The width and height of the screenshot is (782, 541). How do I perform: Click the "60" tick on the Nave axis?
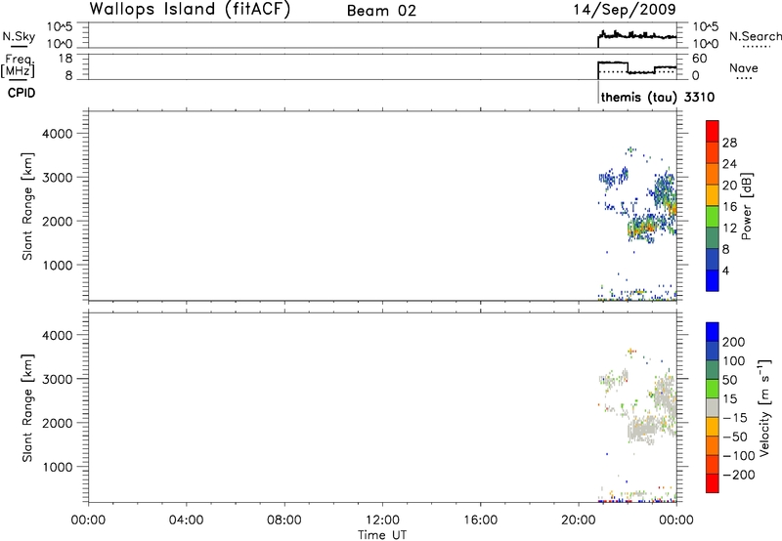700,59
